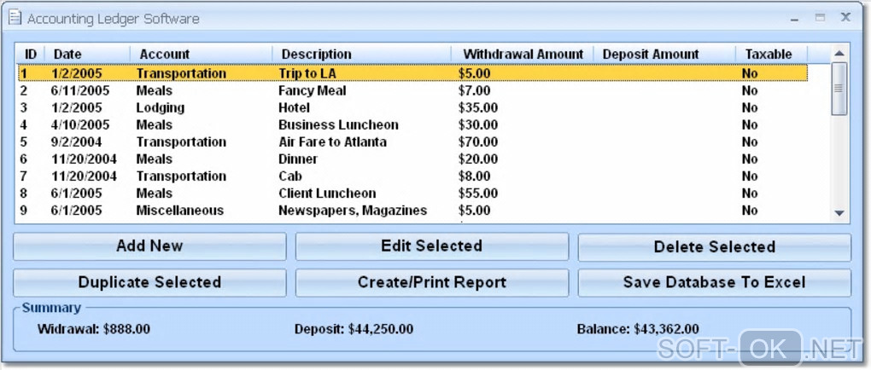The width and height of the screenshot is (871, 370).
Task: Click the scrollbar up arrow
Action: coord(839,54)
